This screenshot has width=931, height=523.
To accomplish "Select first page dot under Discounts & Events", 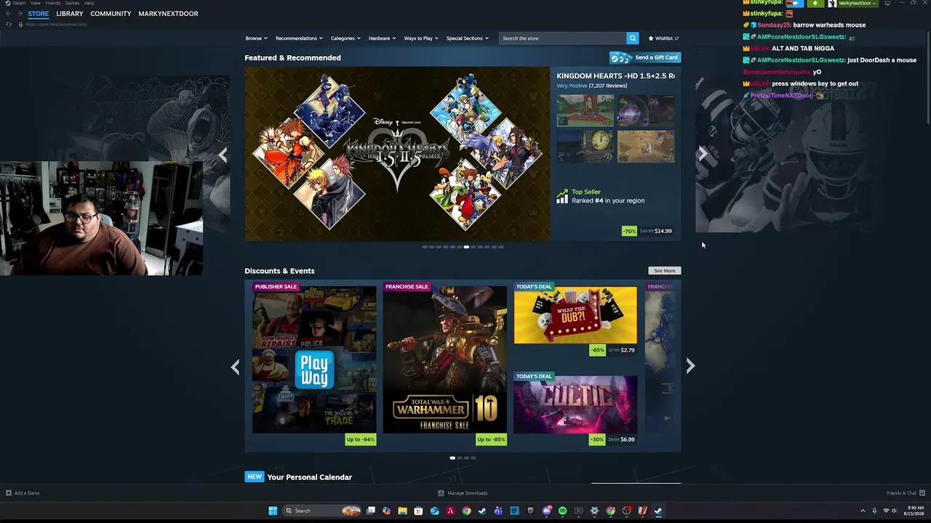I will [x=452, y=458].
